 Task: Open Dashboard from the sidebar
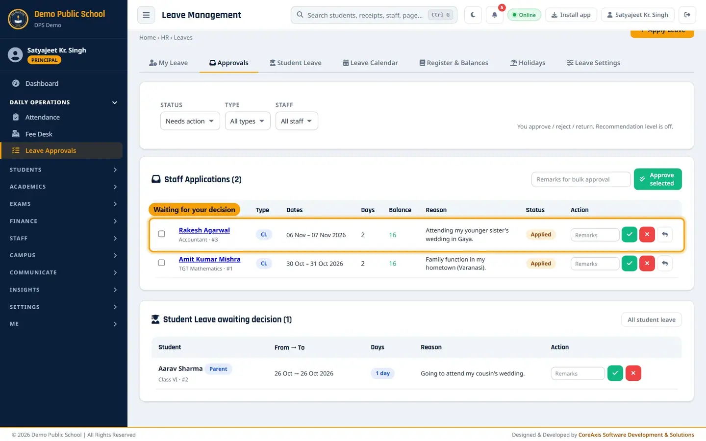click(62, 83)
